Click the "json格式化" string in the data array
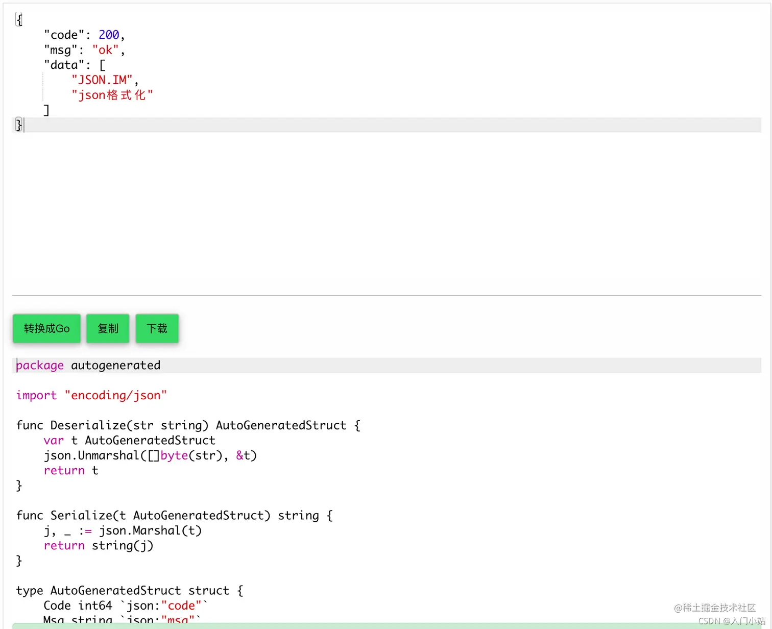This screenshot has width=772, height=629. [x=112, y=94]
